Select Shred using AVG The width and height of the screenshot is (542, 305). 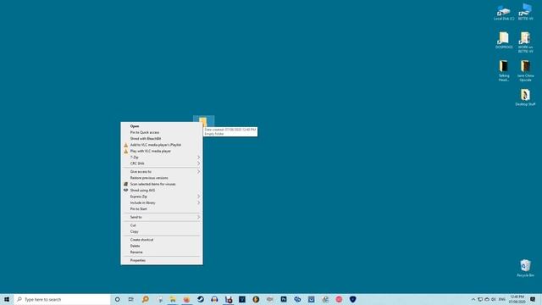click(x=162, y=190)
